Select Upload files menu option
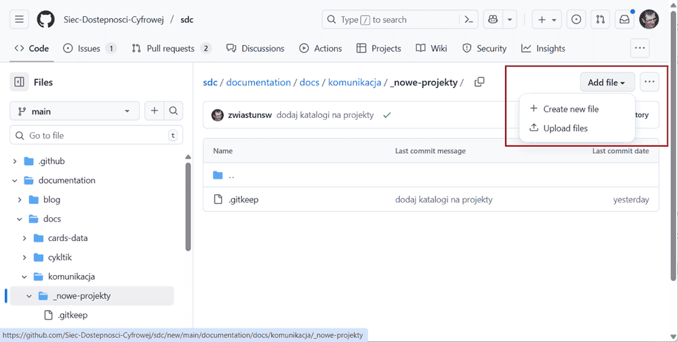Image resolution: width=678 pixels, height=342 pixels. [x=565, y=128]
